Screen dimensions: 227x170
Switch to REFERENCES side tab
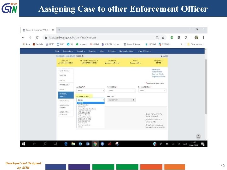pos(66,101)
